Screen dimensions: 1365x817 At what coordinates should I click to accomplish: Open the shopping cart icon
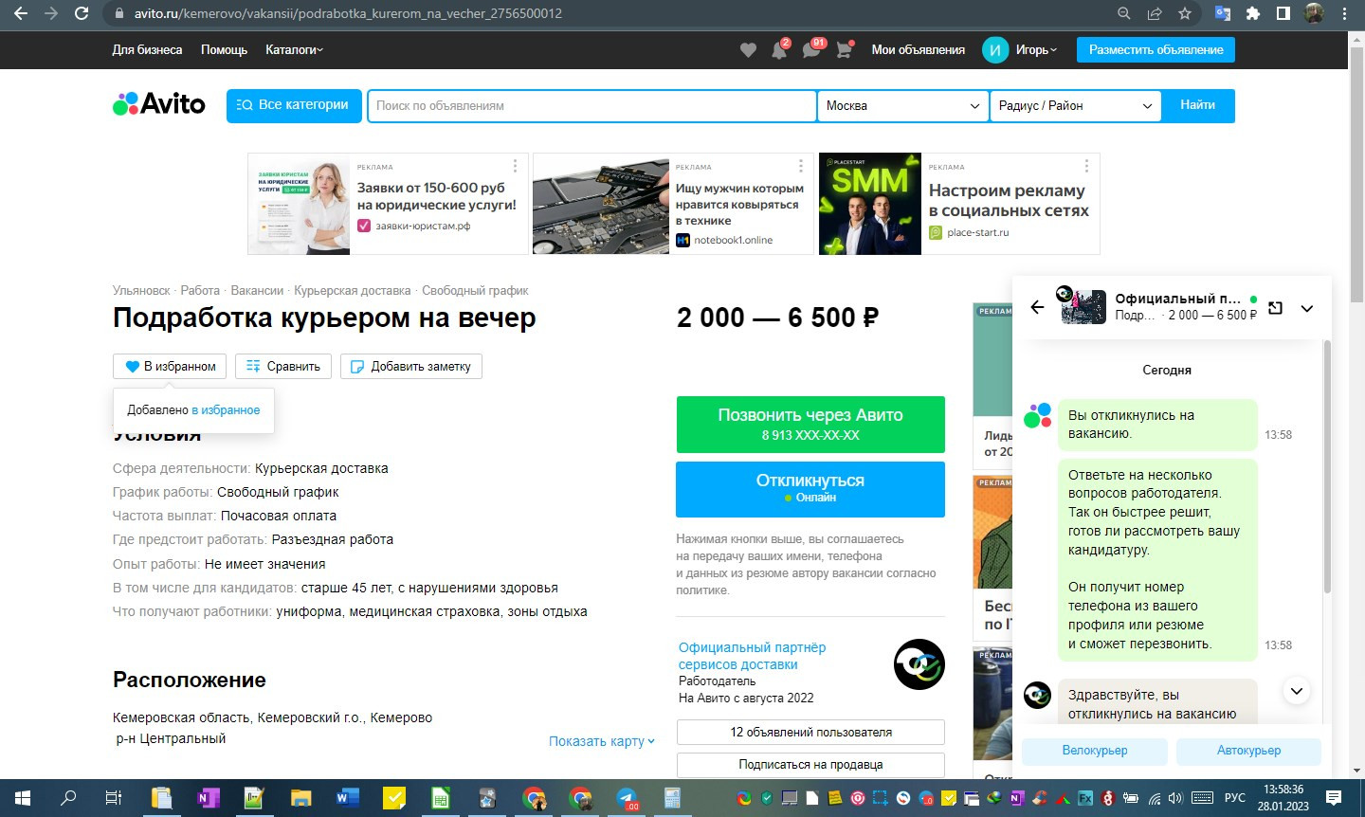click(x=844, y=50)
